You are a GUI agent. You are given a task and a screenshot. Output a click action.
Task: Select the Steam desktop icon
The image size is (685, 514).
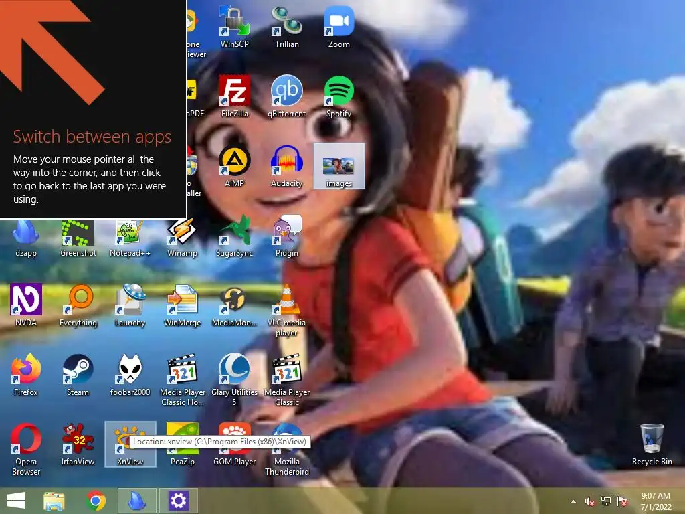point(78,375)
